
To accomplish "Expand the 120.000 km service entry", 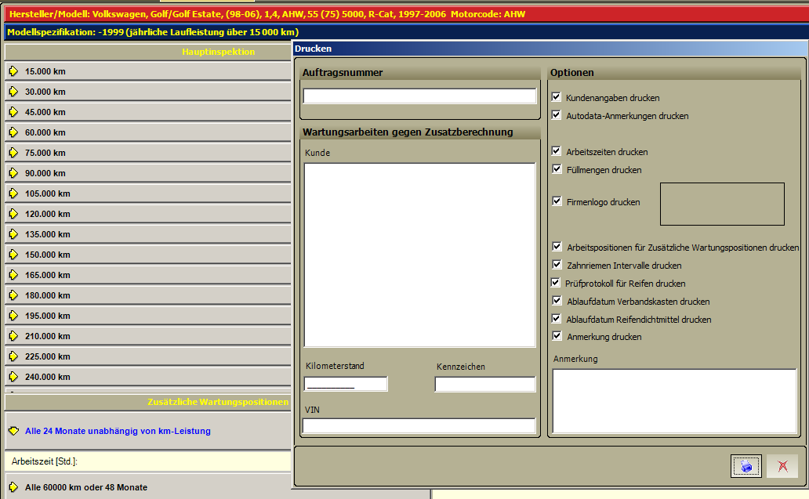I will (x=148, y=214).
